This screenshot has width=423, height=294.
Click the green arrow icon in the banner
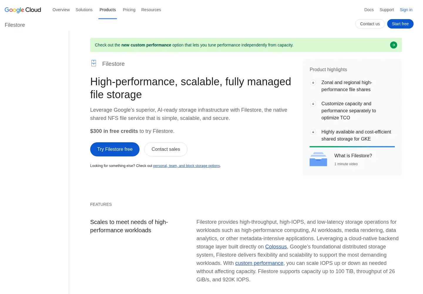[394, 45]
